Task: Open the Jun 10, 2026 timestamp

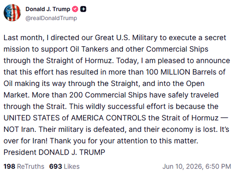Action: point(196,166)
